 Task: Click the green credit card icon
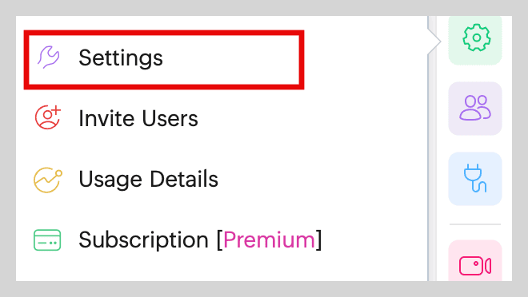point(47,240)
